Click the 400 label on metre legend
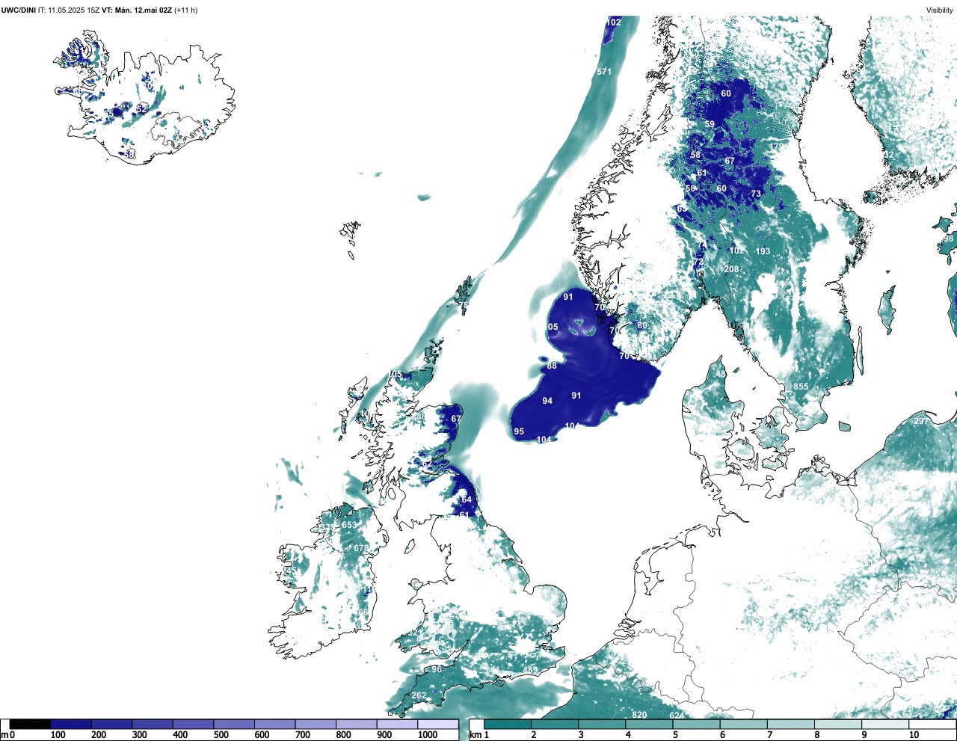Image resolution: width=957 pixels, height=741 pixels. [x=180, y=735]
